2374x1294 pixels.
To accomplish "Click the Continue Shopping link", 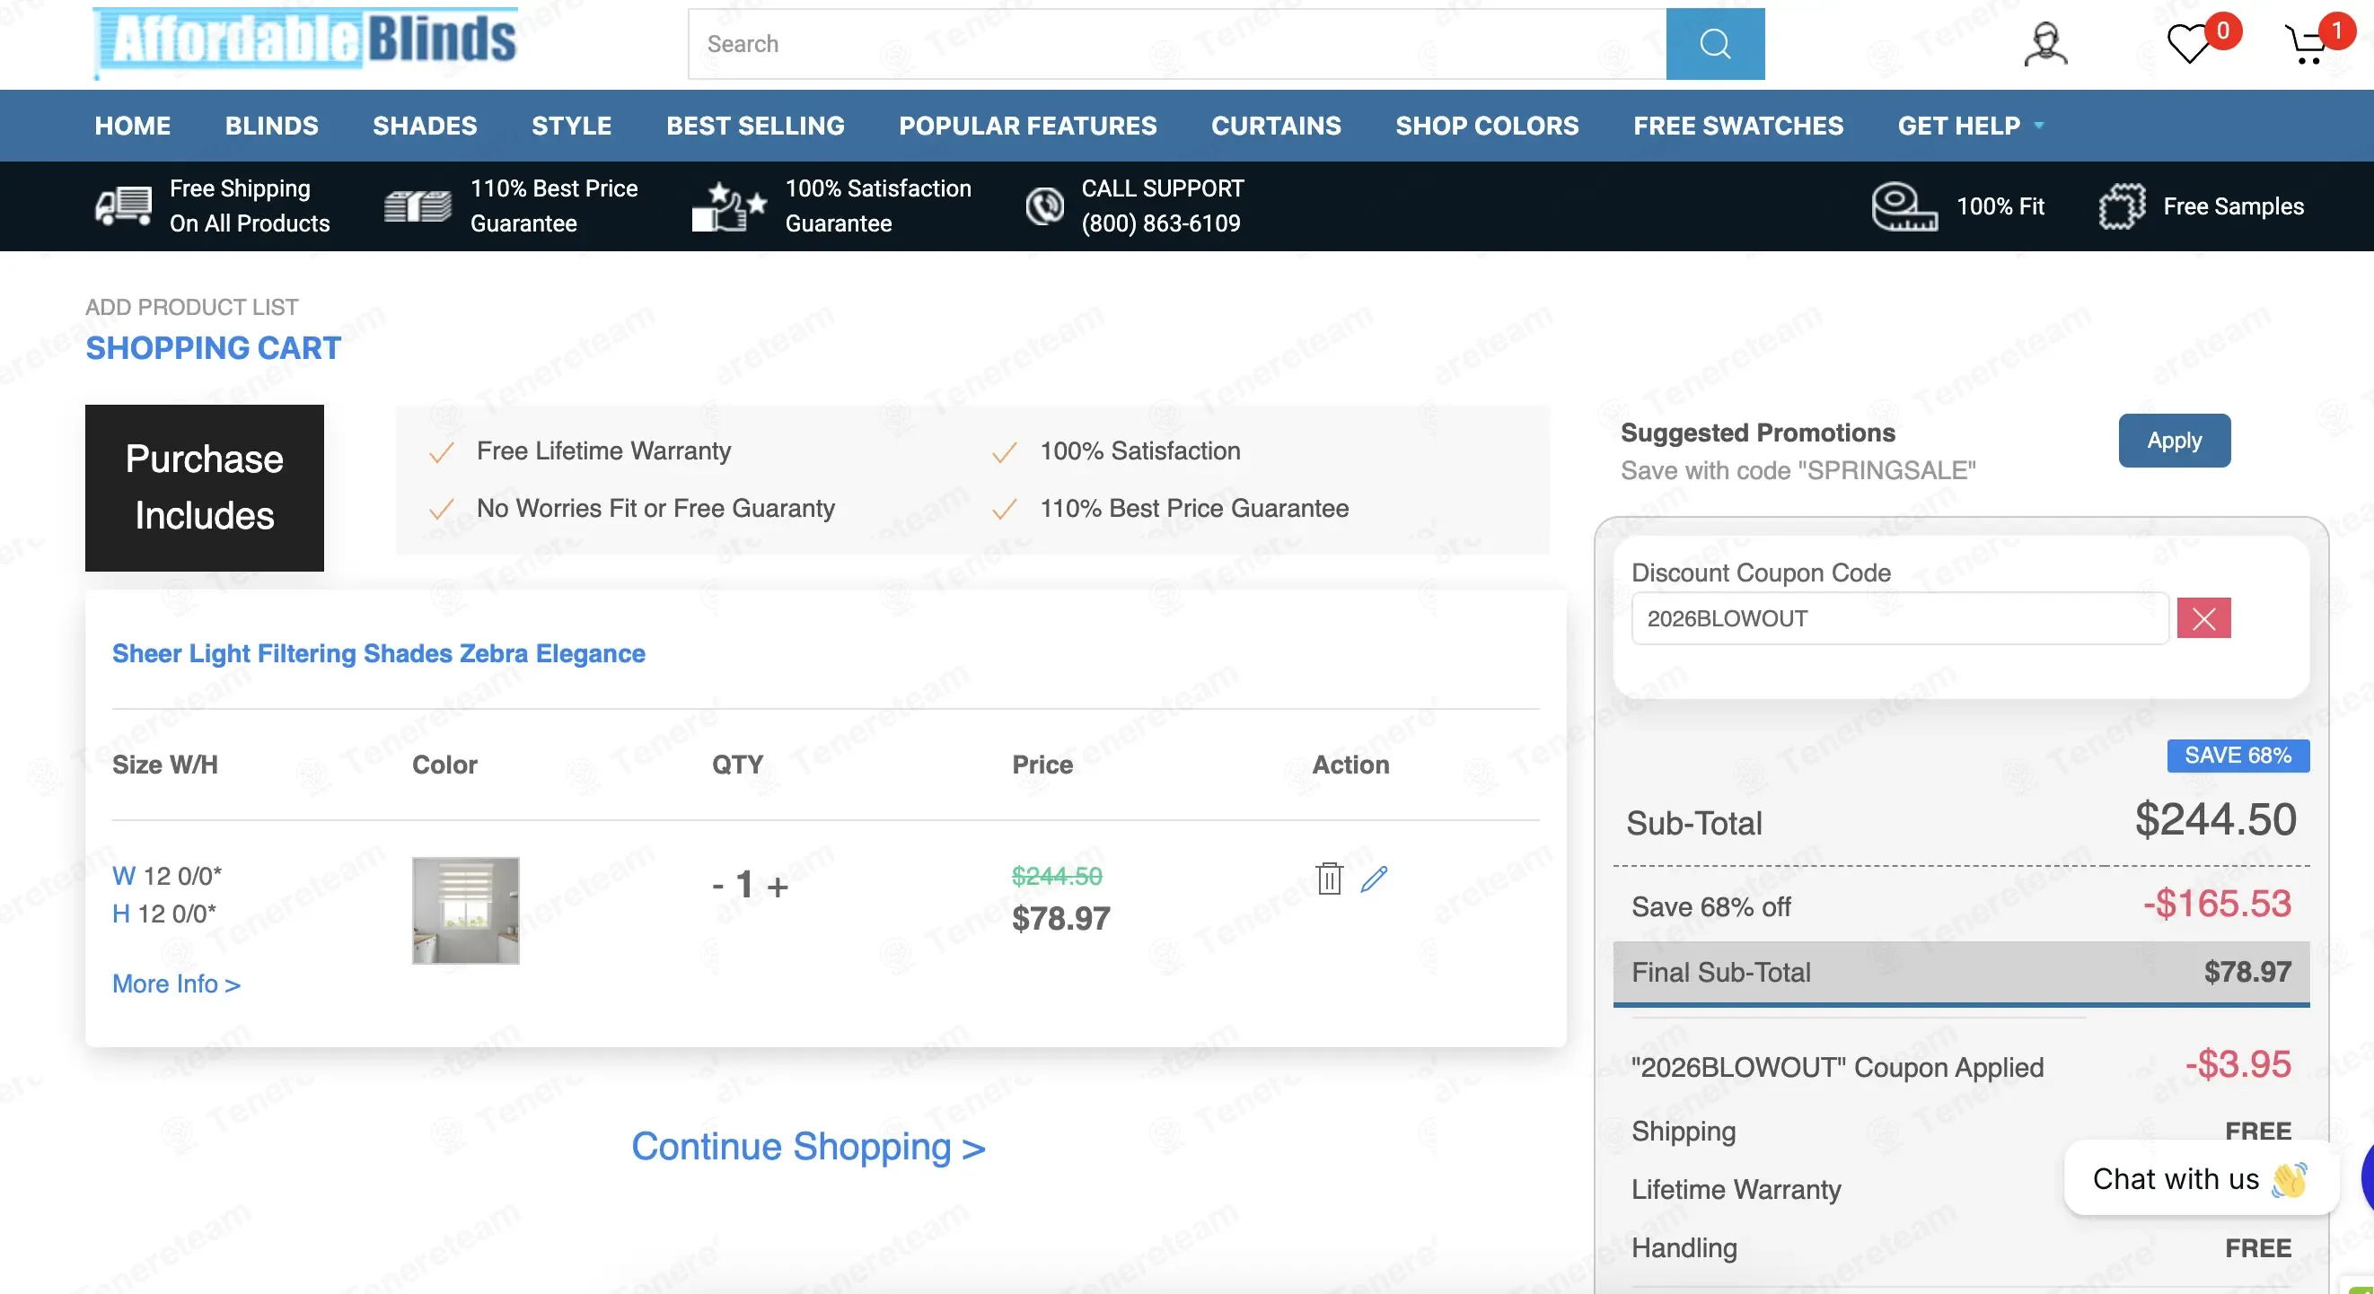I will tap(808, 1147).
